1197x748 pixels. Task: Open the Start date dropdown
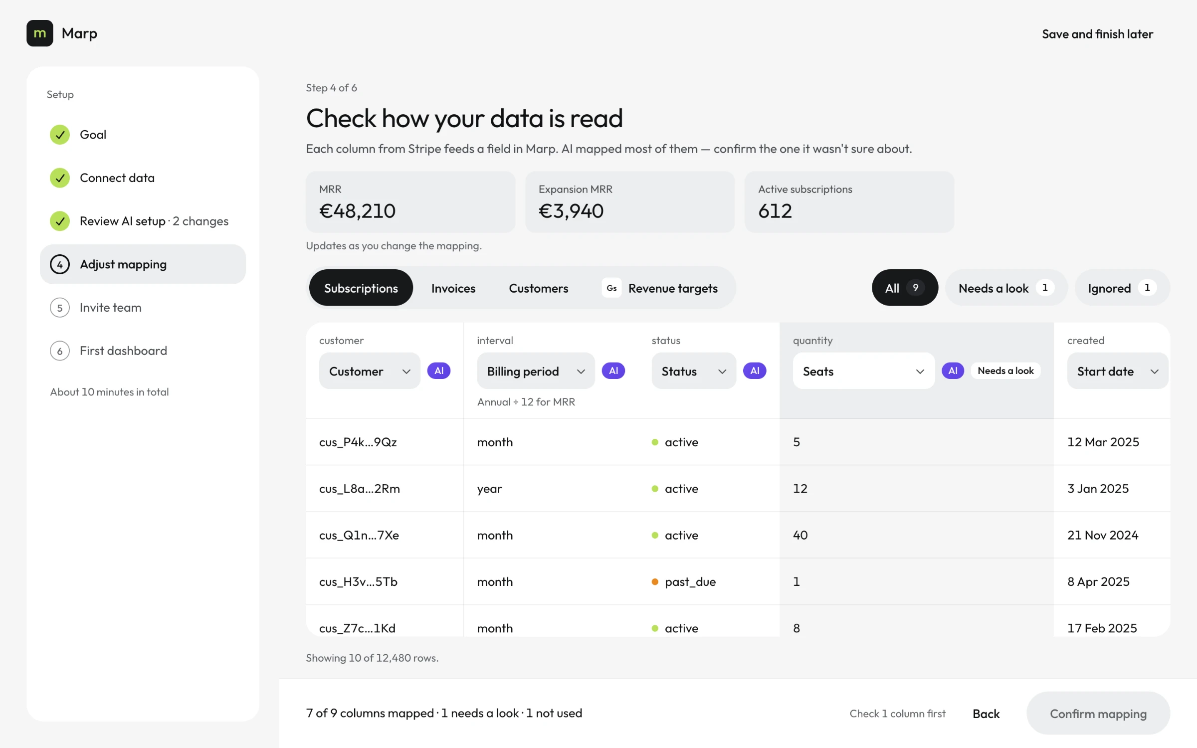[x=1117, y=371]
